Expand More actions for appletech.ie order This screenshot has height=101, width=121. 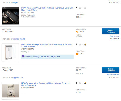click(x=114, y=77)
